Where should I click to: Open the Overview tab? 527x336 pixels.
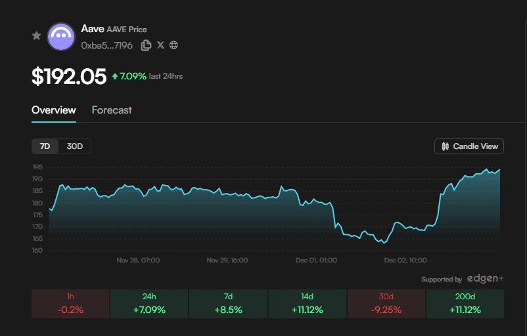[54, 110]
